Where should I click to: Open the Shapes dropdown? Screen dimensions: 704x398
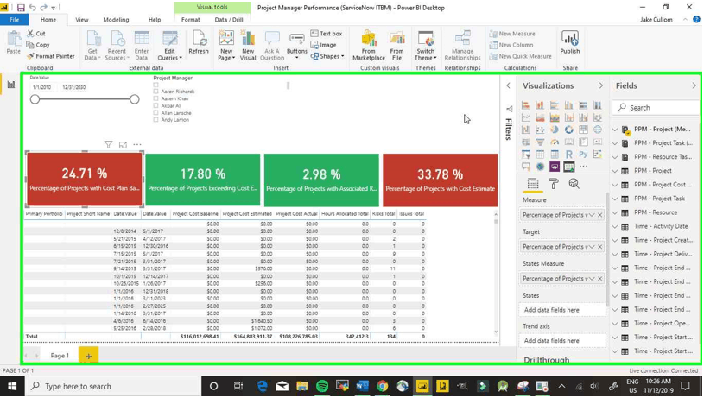327,56
